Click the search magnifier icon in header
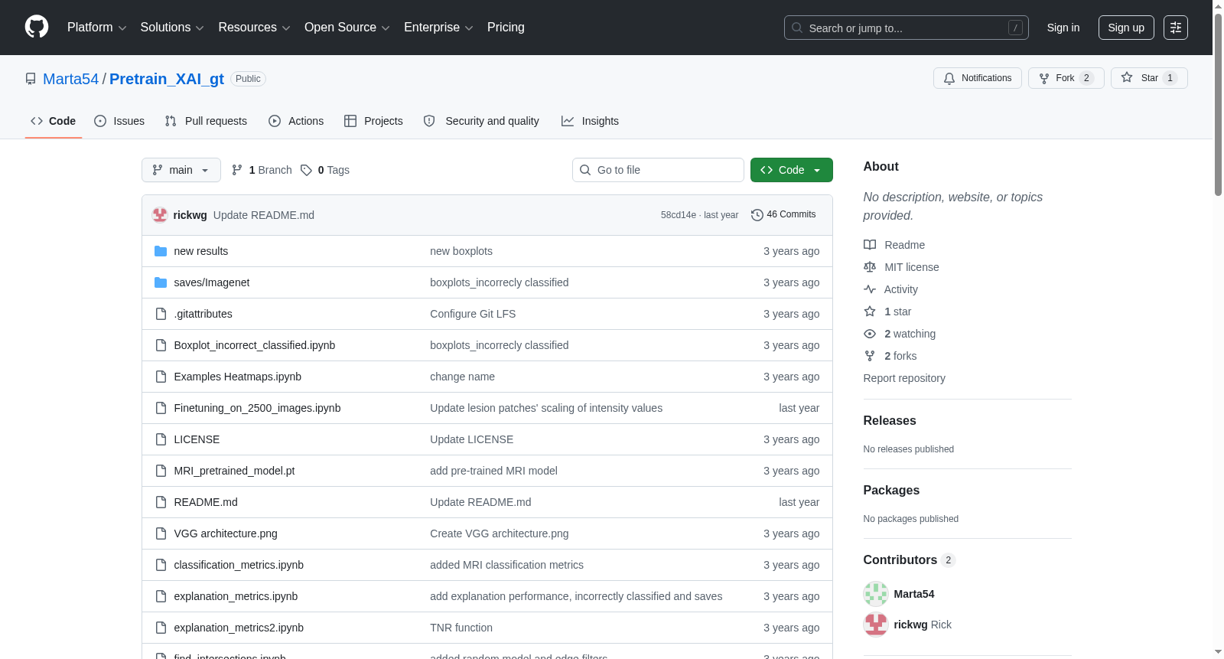This screenshot has height=659, width=1224. [797, 28]
